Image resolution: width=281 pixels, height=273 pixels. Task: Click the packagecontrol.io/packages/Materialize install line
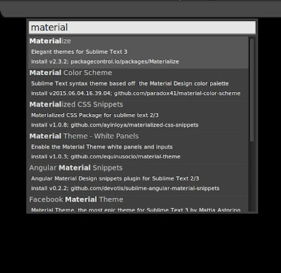105,62
